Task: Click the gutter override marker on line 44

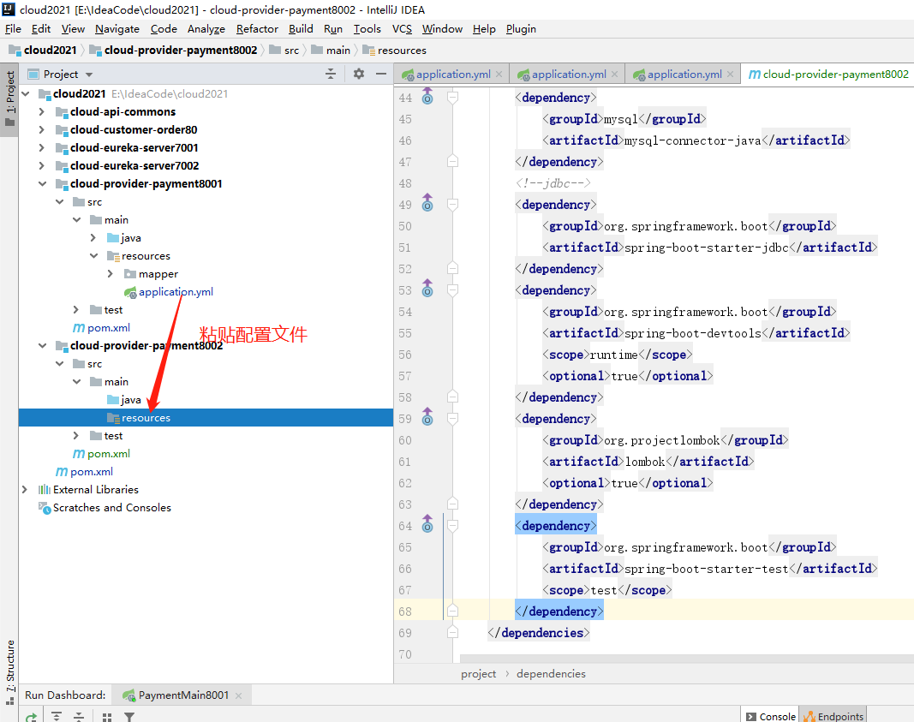Action: 427,96
